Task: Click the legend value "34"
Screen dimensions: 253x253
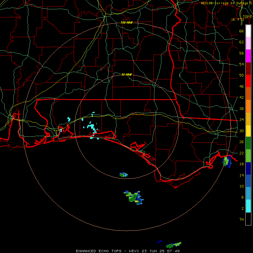Action: point(241,120)
